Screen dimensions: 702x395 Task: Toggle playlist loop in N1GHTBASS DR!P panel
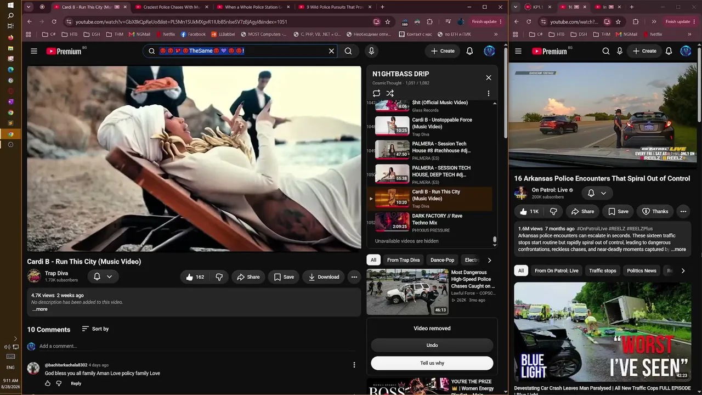click(376, 93)
